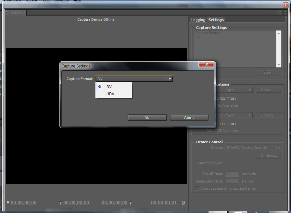Switch to the Logging tab
The height and width of the screenshot is (213, 291).
point(198,20)
